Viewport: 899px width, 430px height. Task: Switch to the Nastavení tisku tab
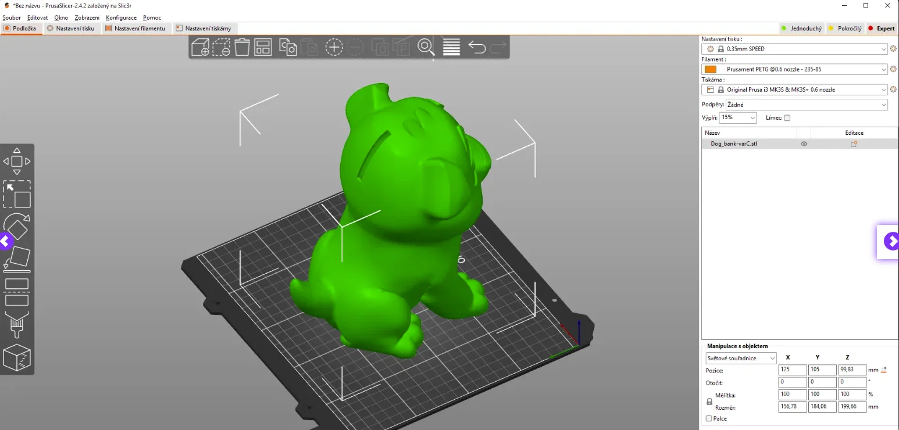71,28
